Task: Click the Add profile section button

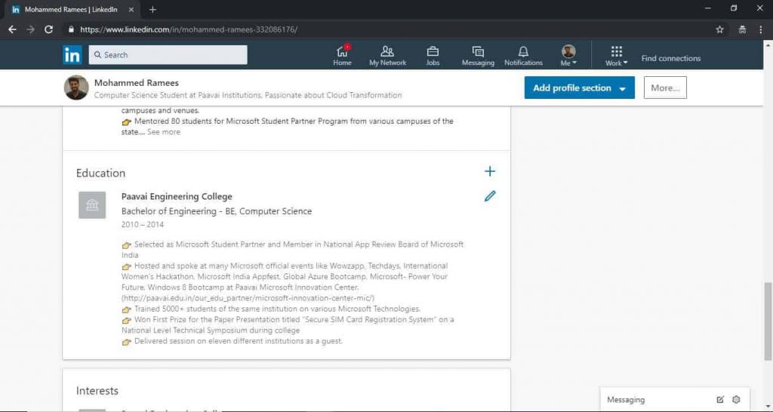Action: coord(579,88)
